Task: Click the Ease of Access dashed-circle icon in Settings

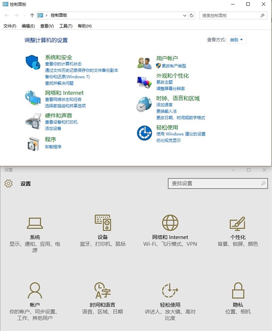Action: (x=170, y=291)
